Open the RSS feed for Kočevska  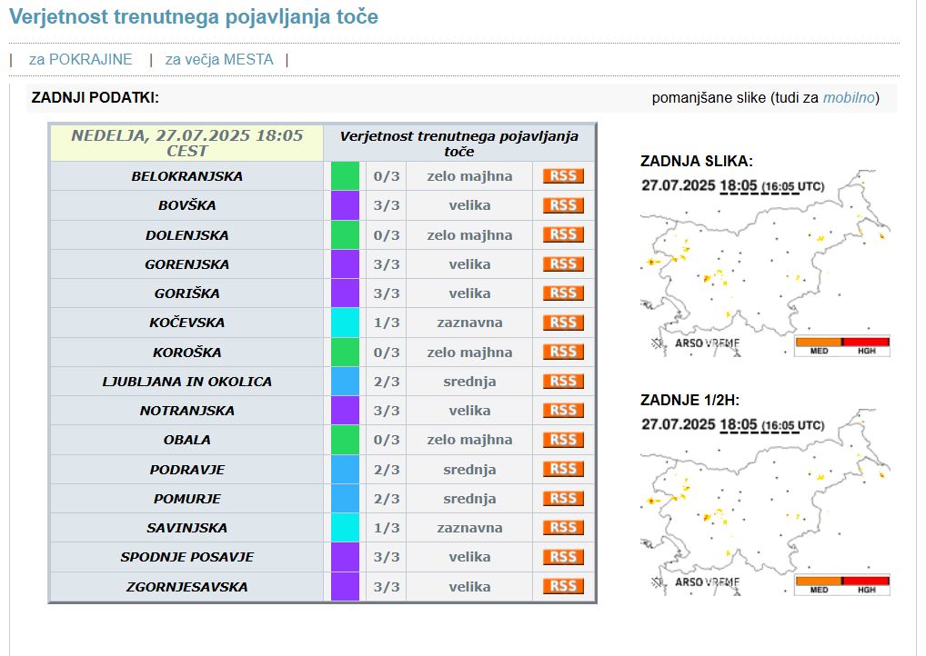[563, 323]
